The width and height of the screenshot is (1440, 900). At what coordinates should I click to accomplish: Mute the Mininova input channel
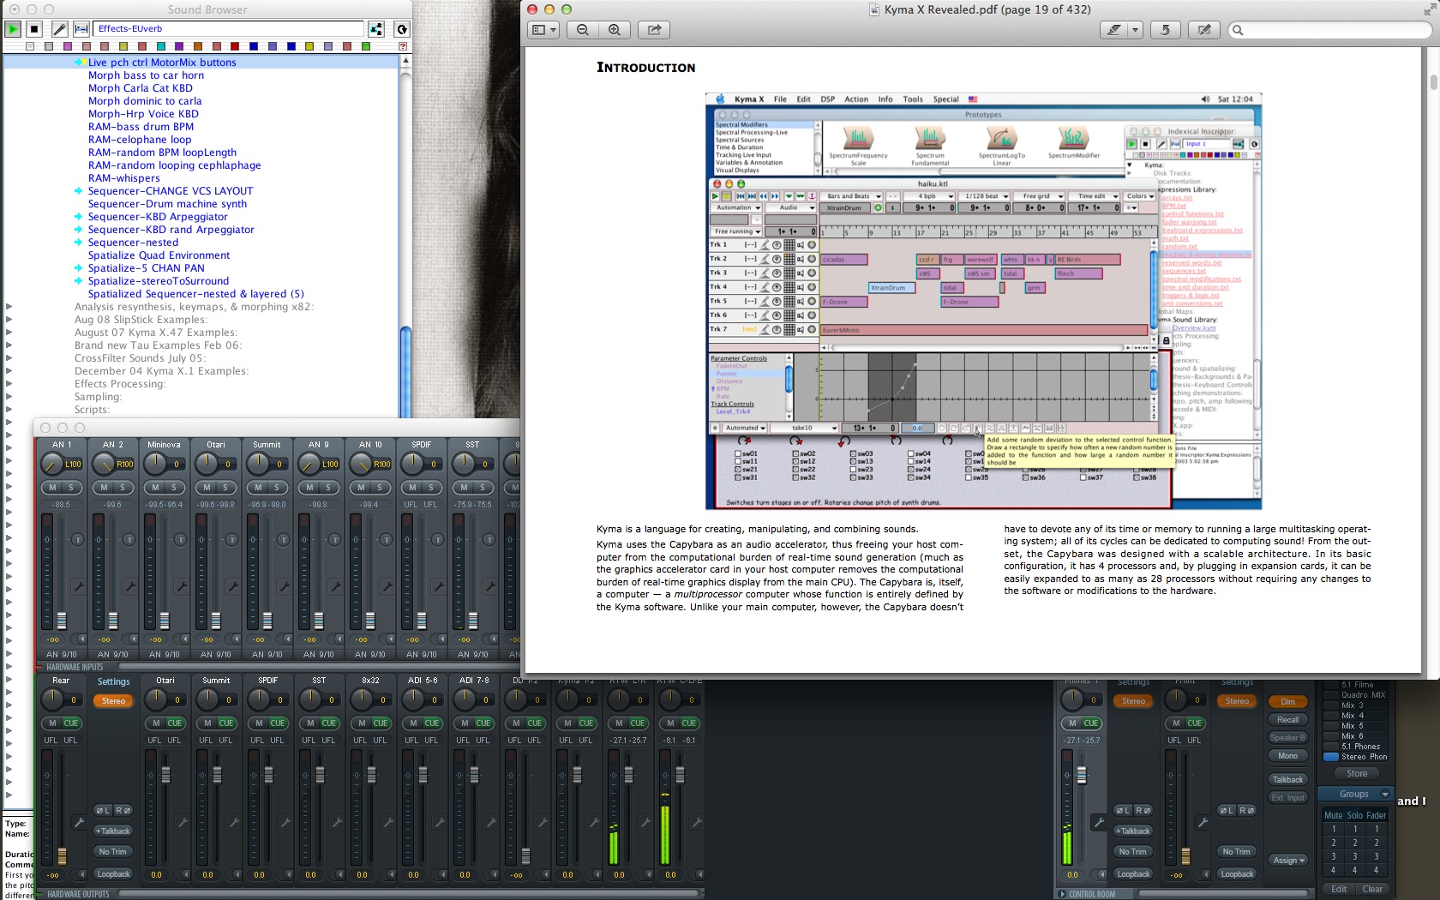tap(155, 488)
